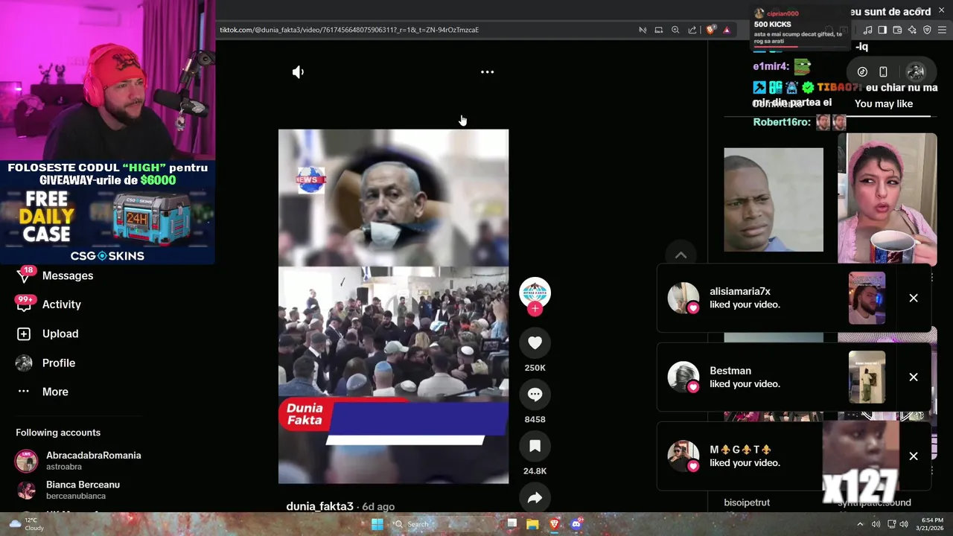Go to previous video with up chevron
This screenshot has width=953, height=536.
tap(681, 255)
